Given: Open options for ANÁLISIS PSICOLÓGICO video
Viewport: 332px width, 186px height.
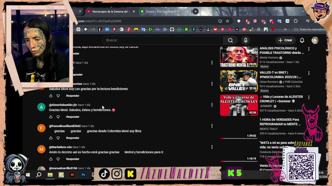Looking at the screenshot, I should coord(309,49).
